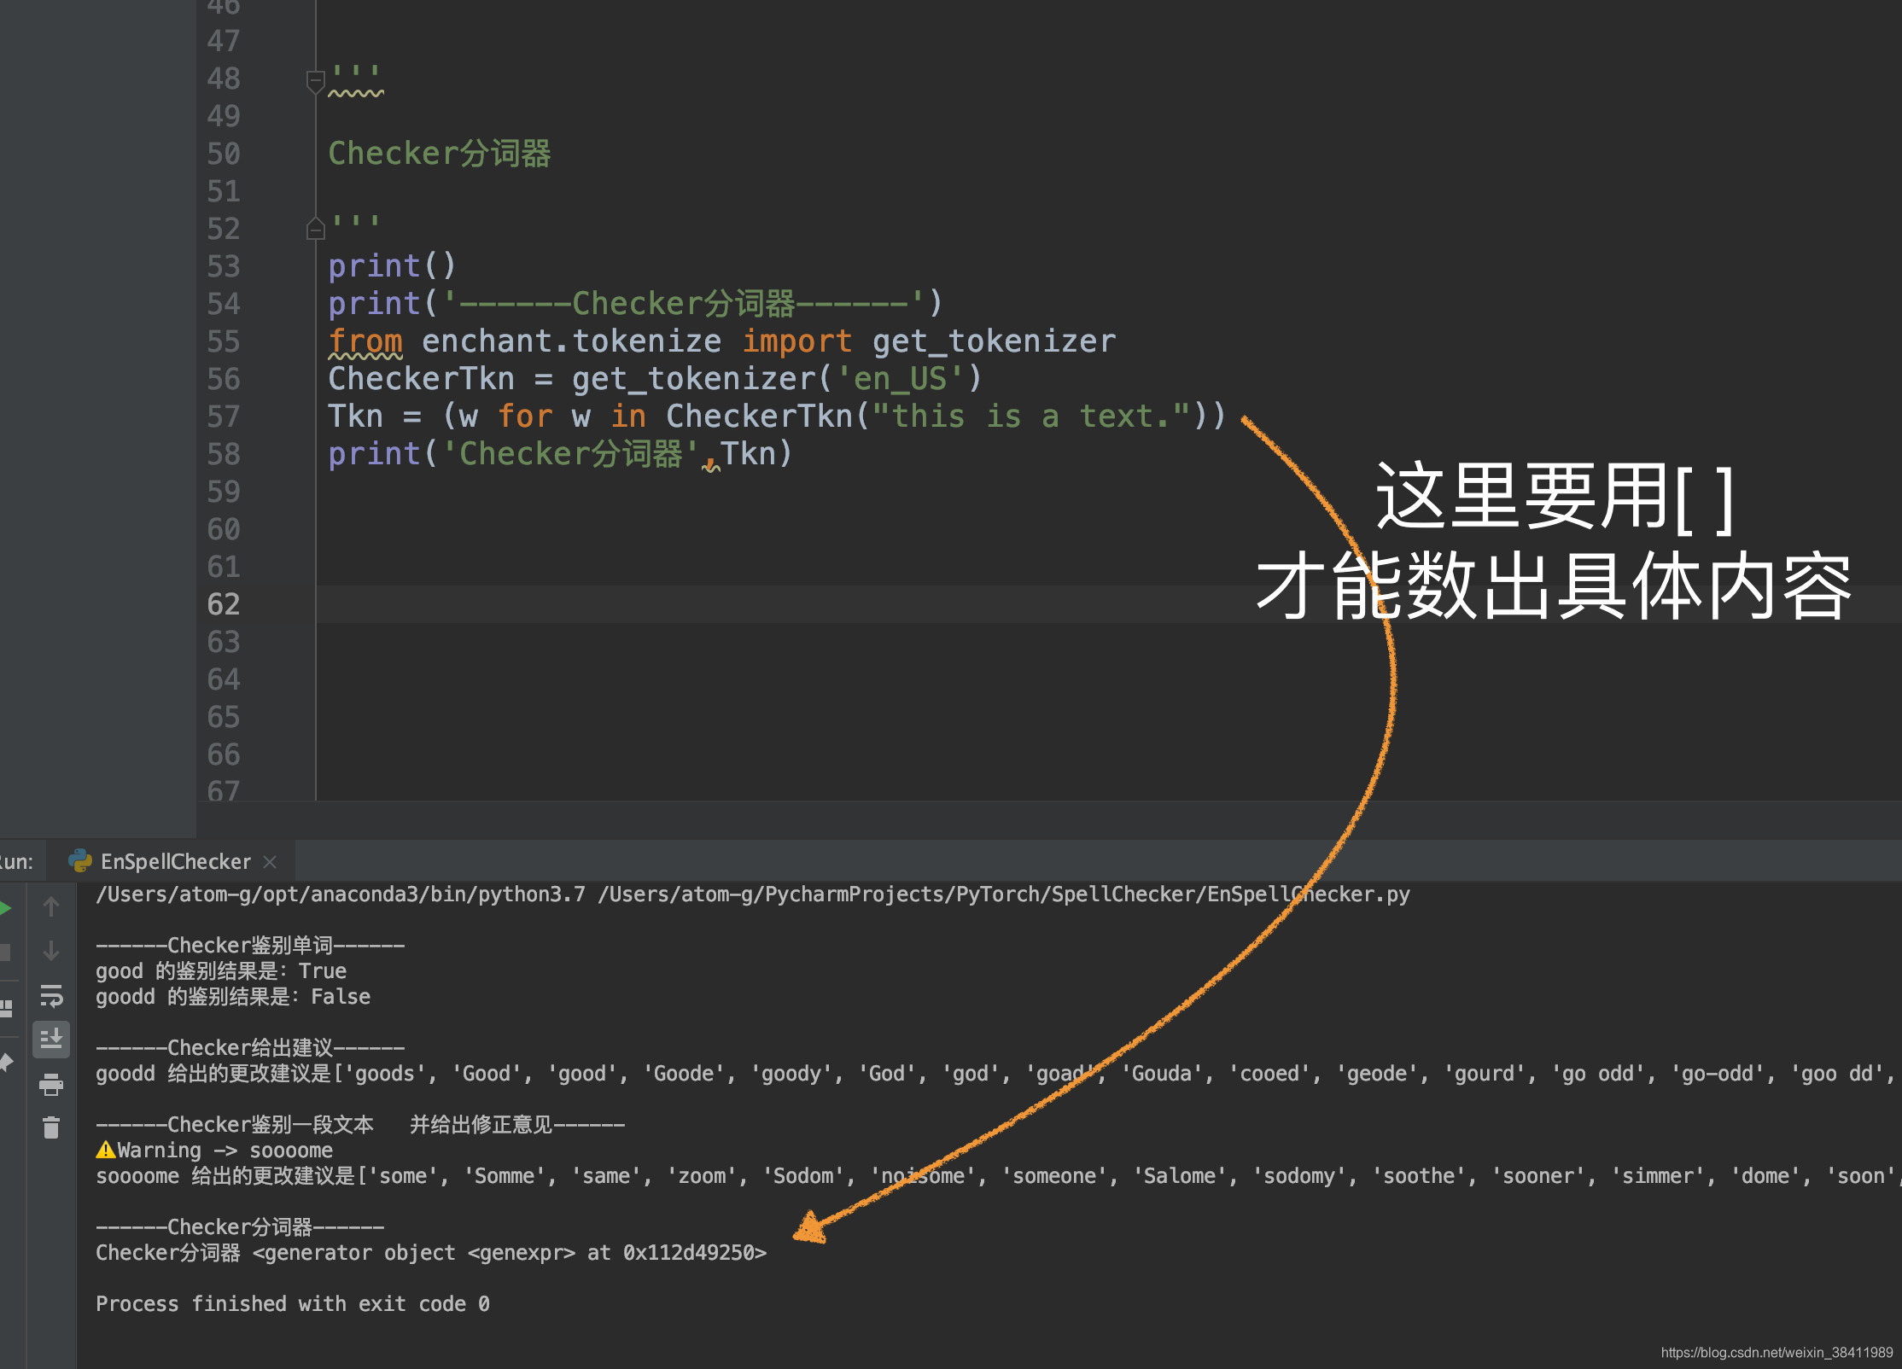
Task: Click 'goodd 的鉴别结果是: False' console line
Action: pyautogui.click(x=233, y=997)
